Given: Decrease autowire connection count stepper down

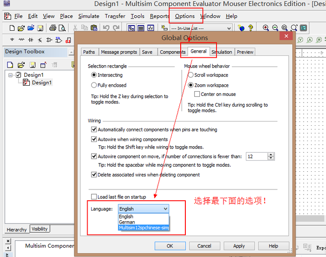Looking at the screenshot, I should (271, 158).
